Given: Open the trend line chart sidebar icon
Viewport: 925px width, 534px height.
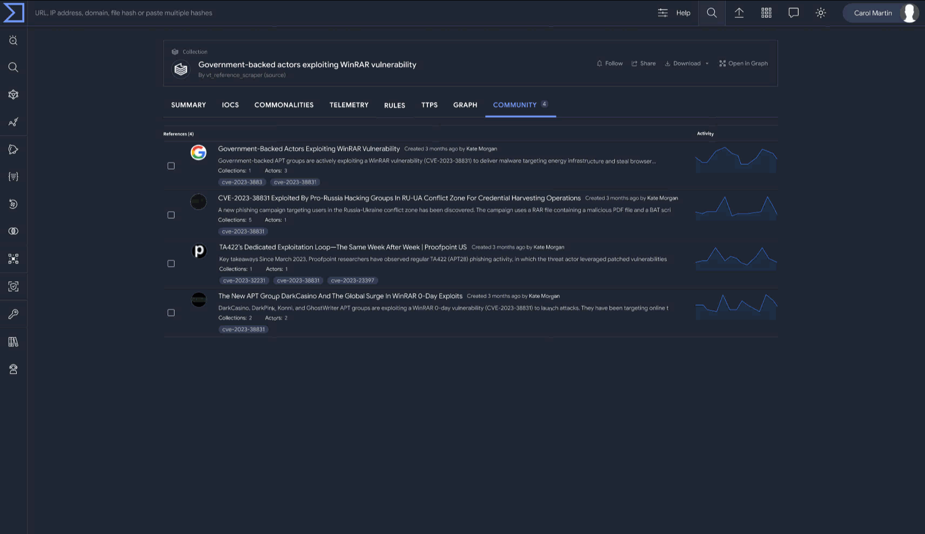Looking at the screenshot, I should tap(14, 122).
